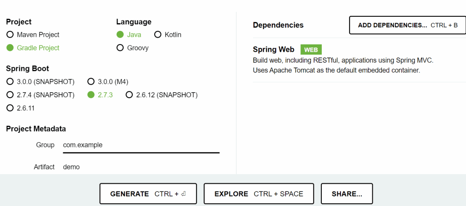Screen dimensions: 466x206
Task: Click the green WEB tag badge
Action: (x=311, y=50)
